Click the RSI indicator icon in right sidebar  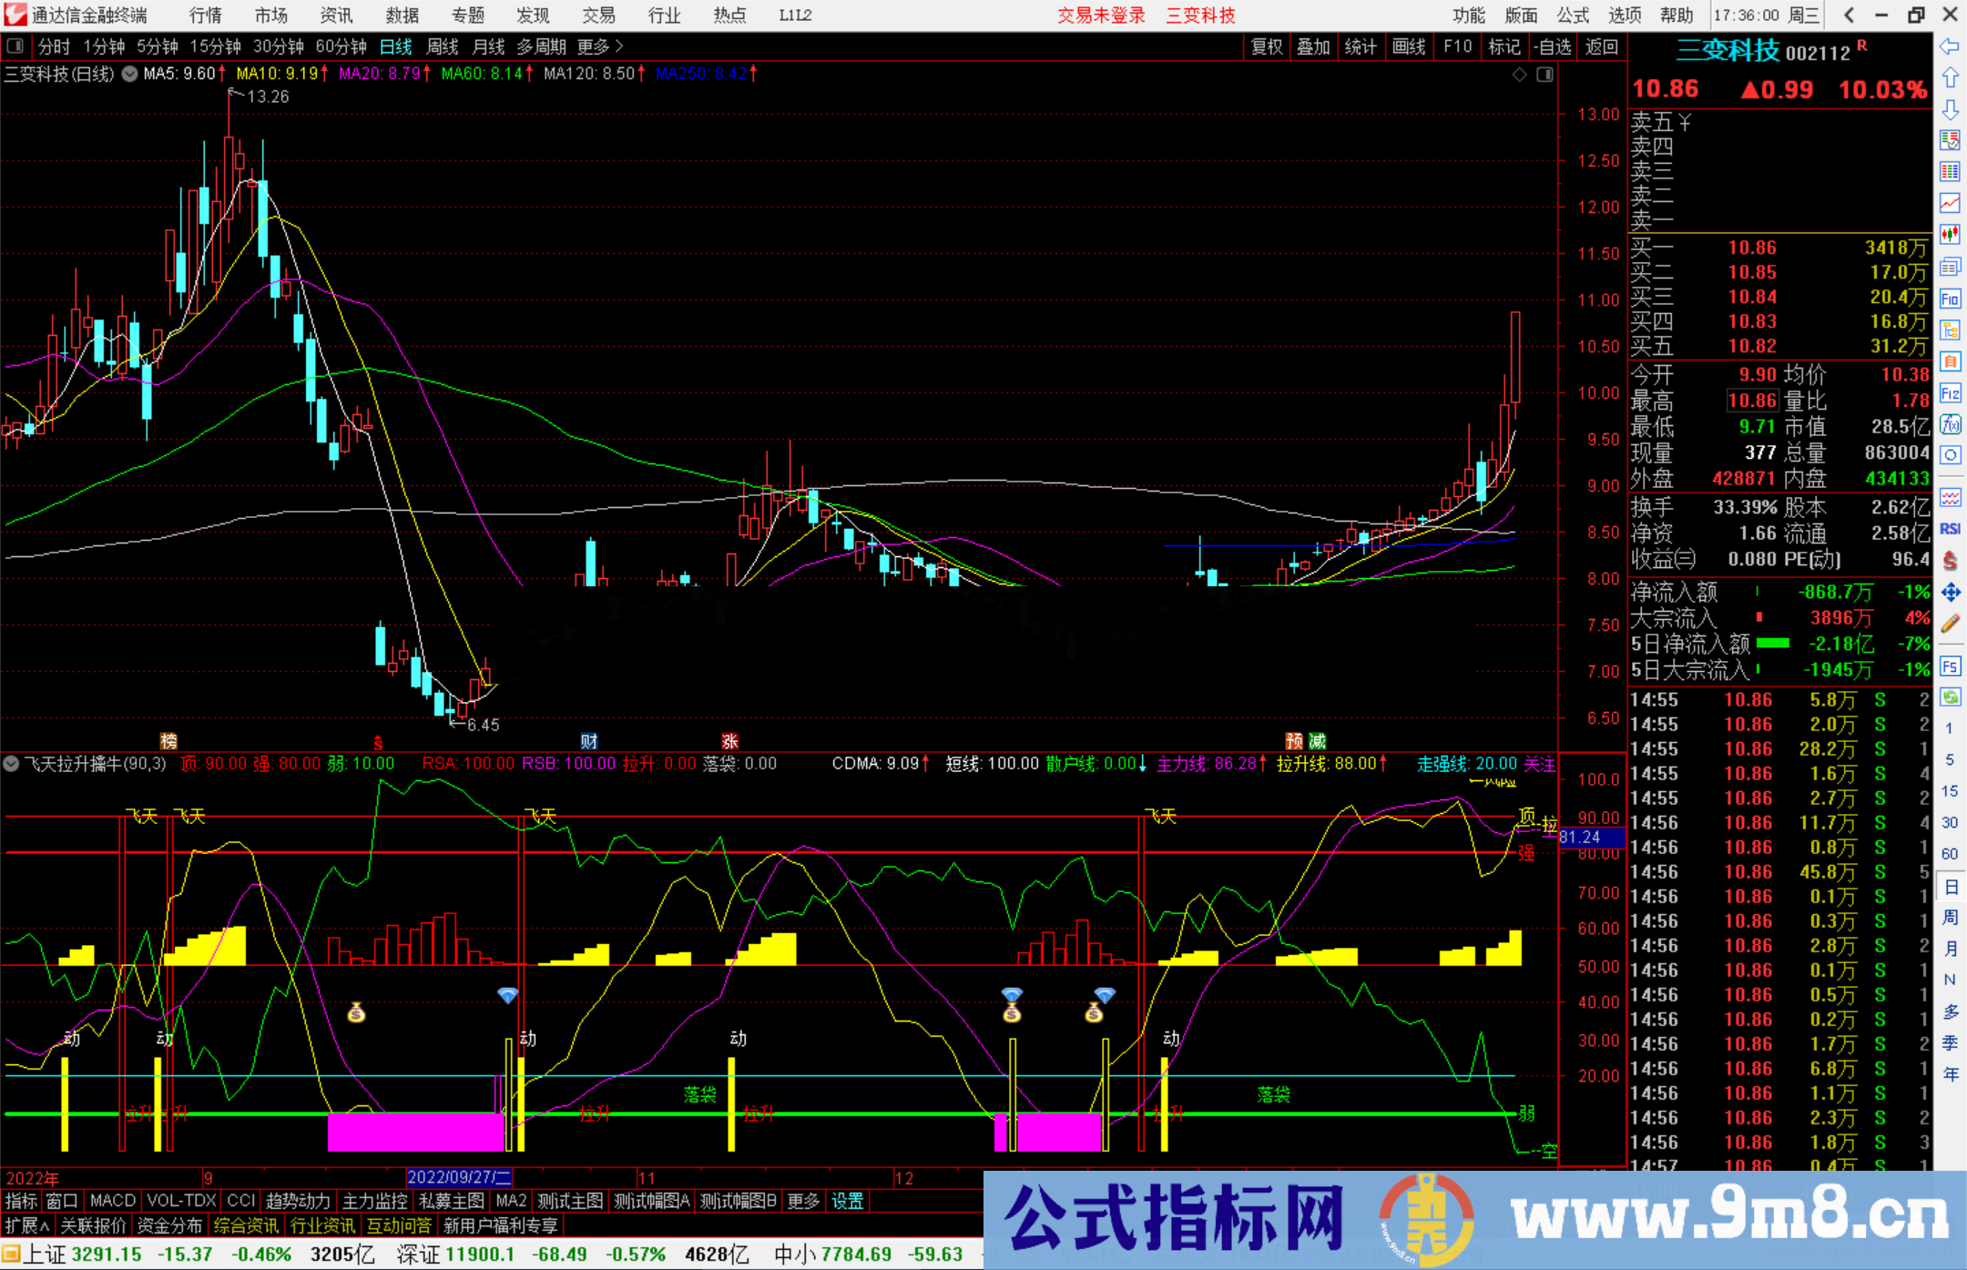coord(1950,529)
